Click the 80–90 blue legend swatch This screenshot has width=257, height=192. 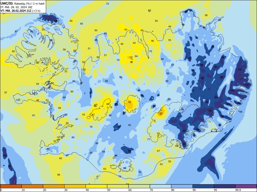coord(182,186)
